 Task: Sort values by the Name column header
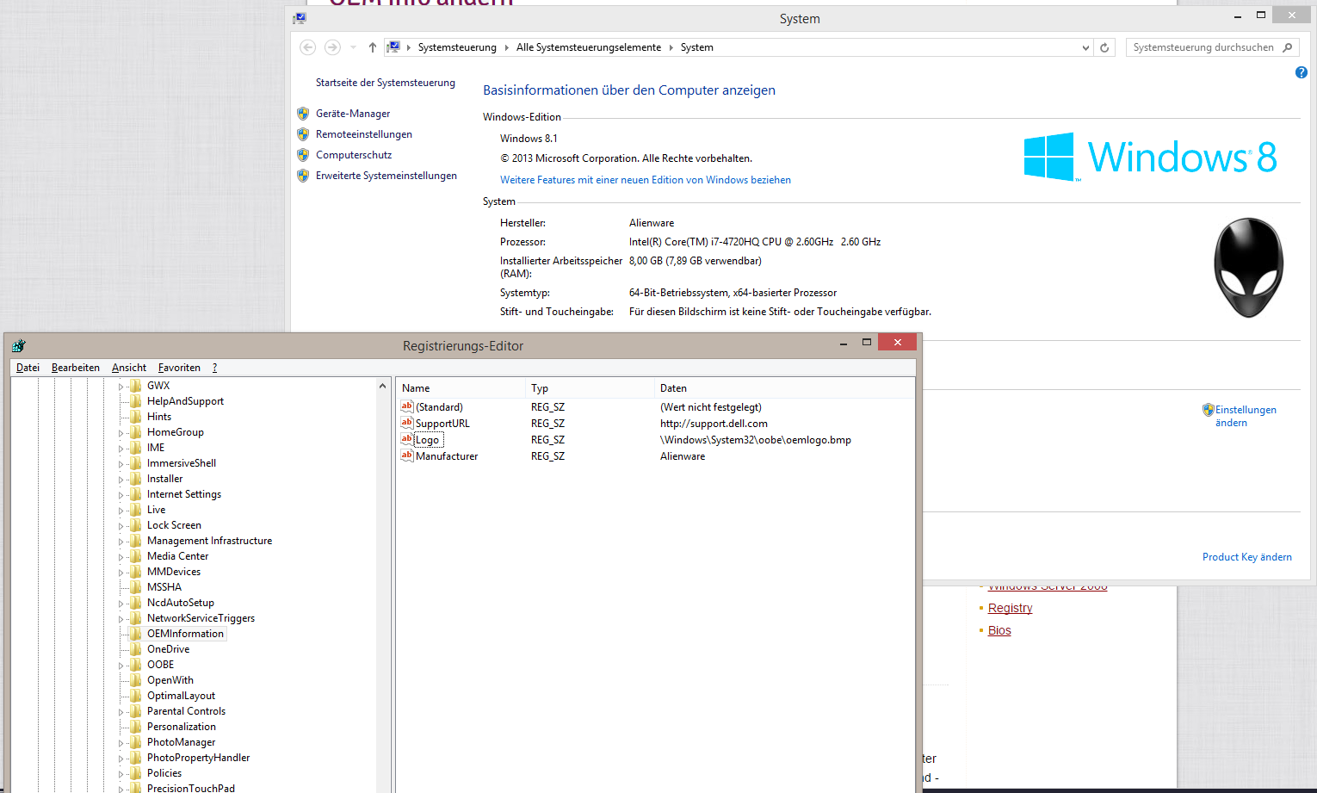tap(460, 388)
